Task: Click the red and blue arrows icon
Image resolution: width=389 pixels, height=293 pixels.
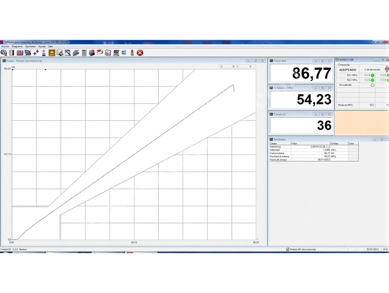Action: click(x=36, y=53)
